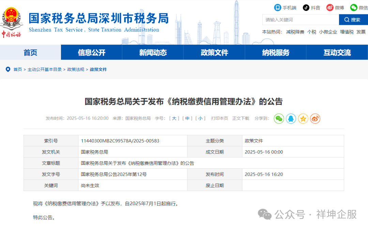Switch to the 纳税服务 tab
This screenshot has width=368, height=229.
click(x=275, y=52)
